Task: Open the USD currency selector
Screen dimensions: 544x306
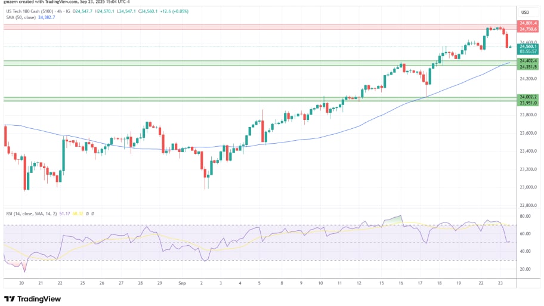Action: click(525, 13)
